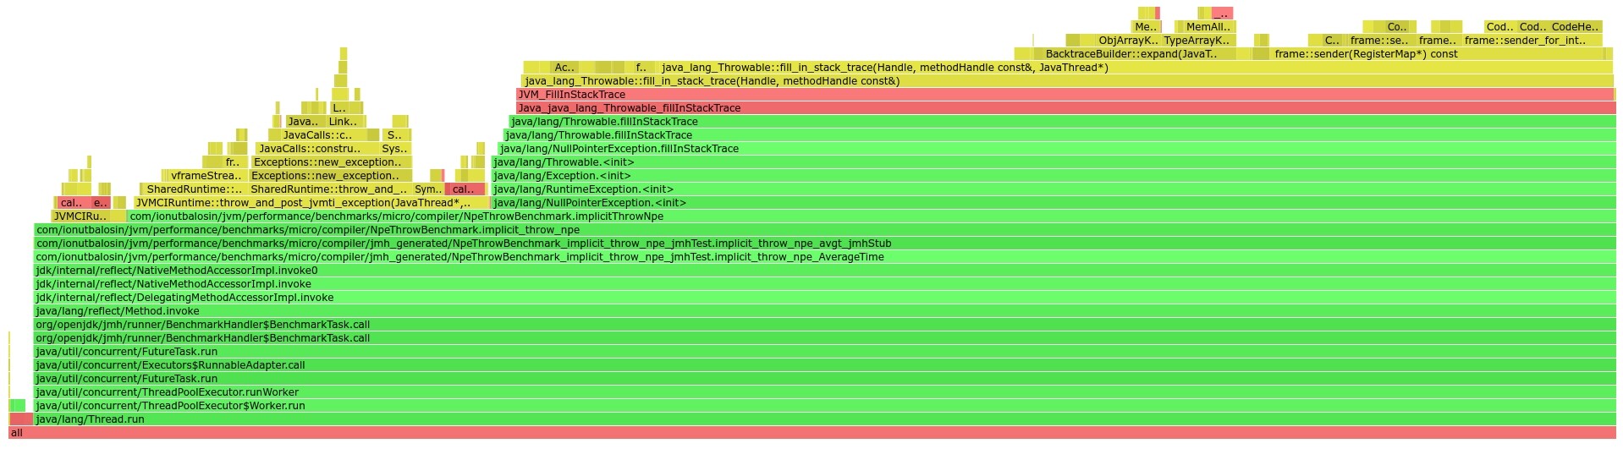This screenshot has height=449, width=1623.
Task: Click fill_in_stack_trace frame with JavaThread* argument
Action: pos(1136,68)
